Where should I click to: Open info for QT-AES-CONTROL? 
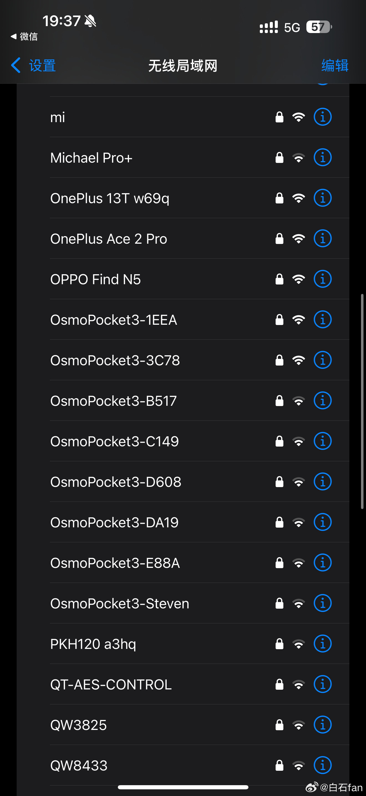point(322,684)
